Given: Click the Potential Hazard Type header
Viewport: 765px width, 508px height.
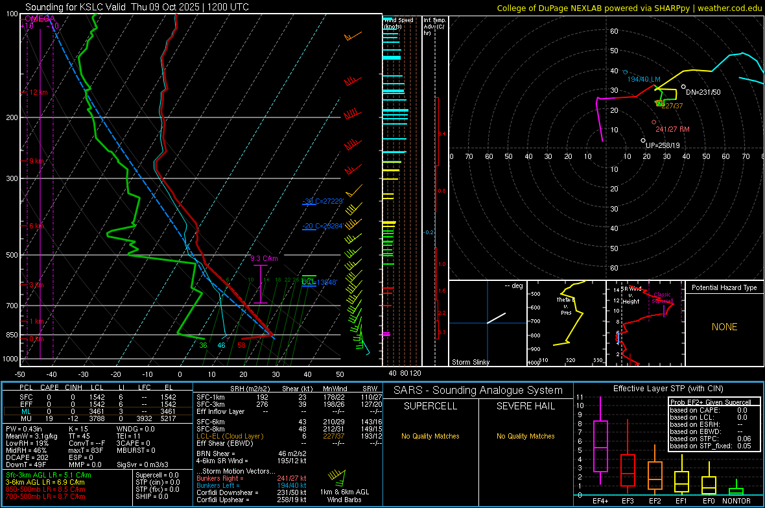Looking at the screenshot, I should (x=724, y=287).
